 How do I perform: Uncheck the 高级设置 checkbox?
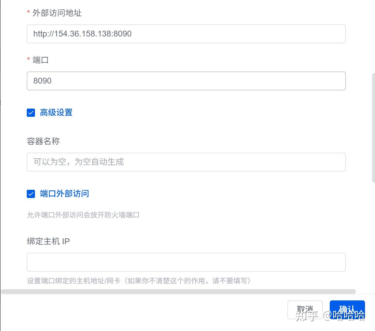click(31, 113)
